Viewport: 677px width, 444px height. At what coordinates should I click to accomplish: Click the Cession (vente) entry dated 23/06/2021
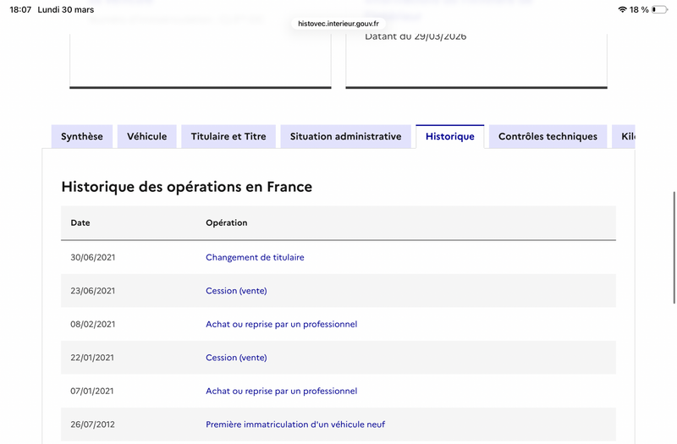coord(236,291)
